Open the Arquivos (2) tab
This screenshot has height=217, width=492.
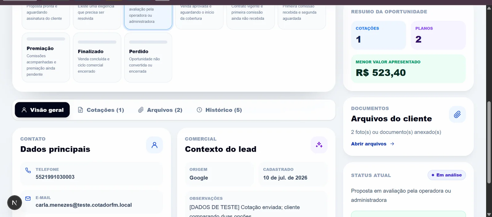tap(160, 110)
